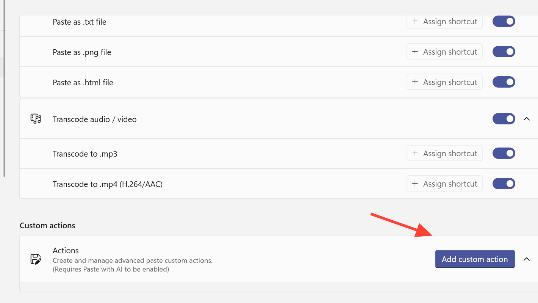538x303 pixels.
Task: Click plus icon for Paste as .txt shortcut
Action: 415,22
